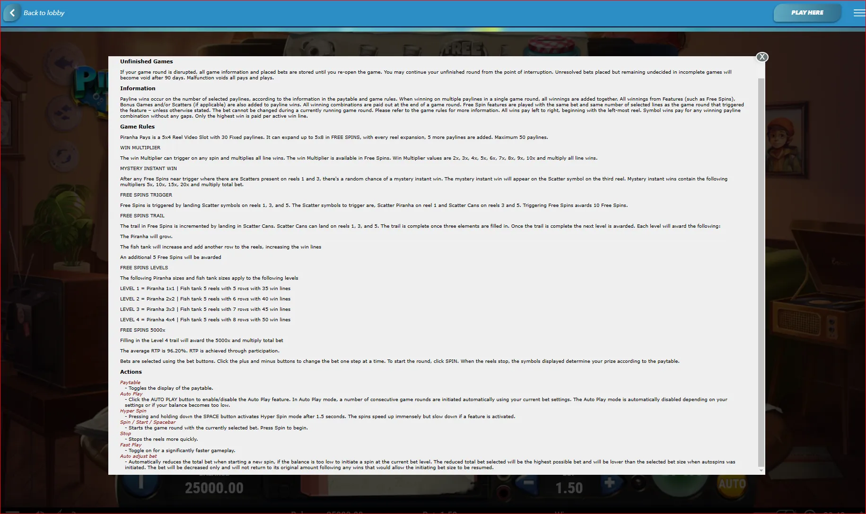Go back via the Back to lobby arrow
This screenshot has height=514, width=866.
(12, 13)
